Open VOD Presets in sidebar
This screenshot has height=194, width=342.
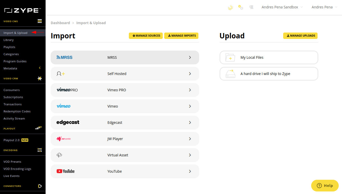pos(12,162)
